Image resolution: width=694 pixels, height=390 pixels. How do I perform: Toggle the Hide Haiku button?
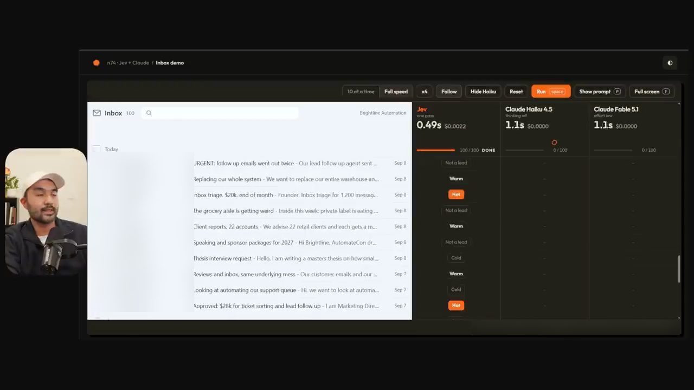pos(483,92)
